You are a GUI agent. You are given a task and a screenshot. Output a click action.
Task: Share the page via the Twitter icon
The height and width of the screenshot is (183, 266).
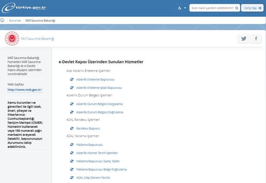tap(243, 39)
